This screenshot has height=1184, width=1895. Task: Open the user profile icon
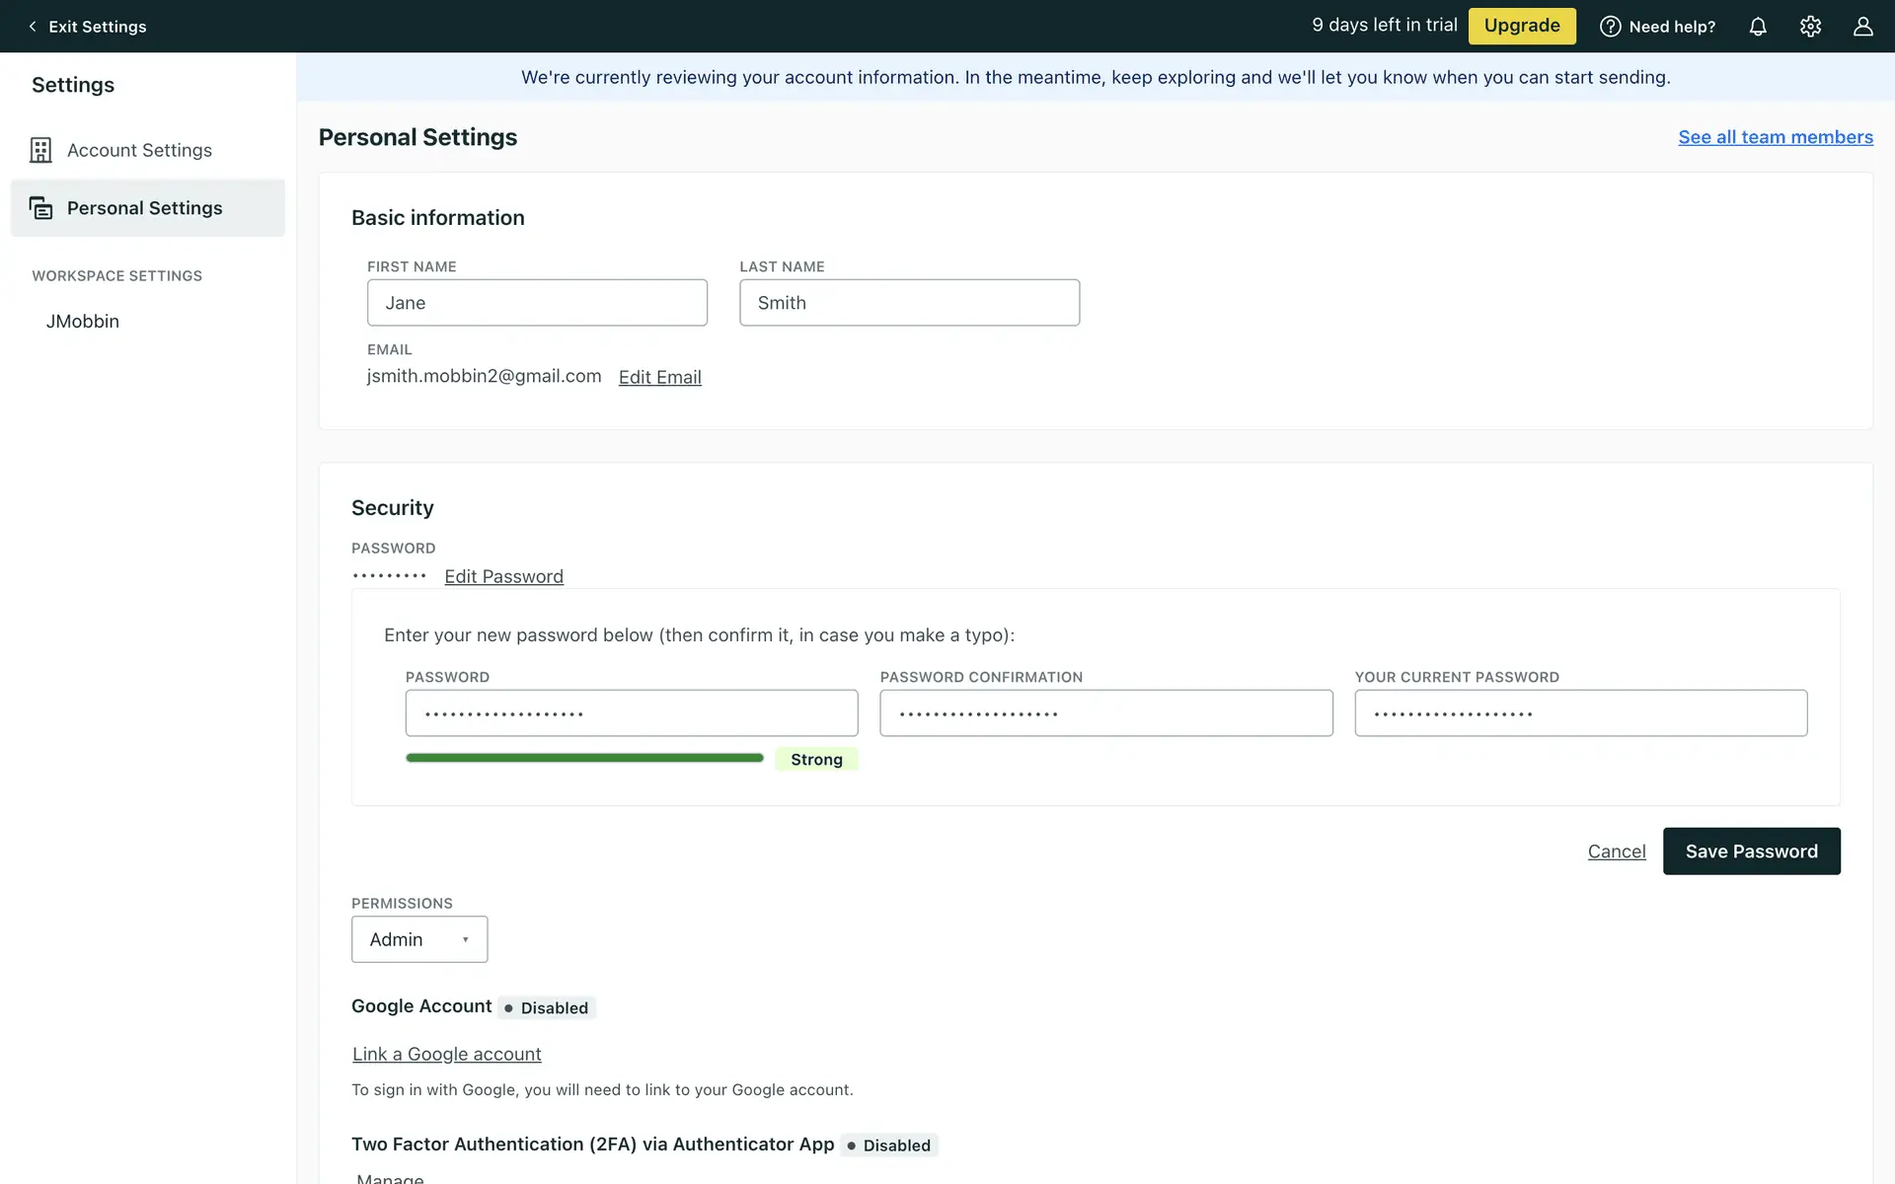[1862, 27]
